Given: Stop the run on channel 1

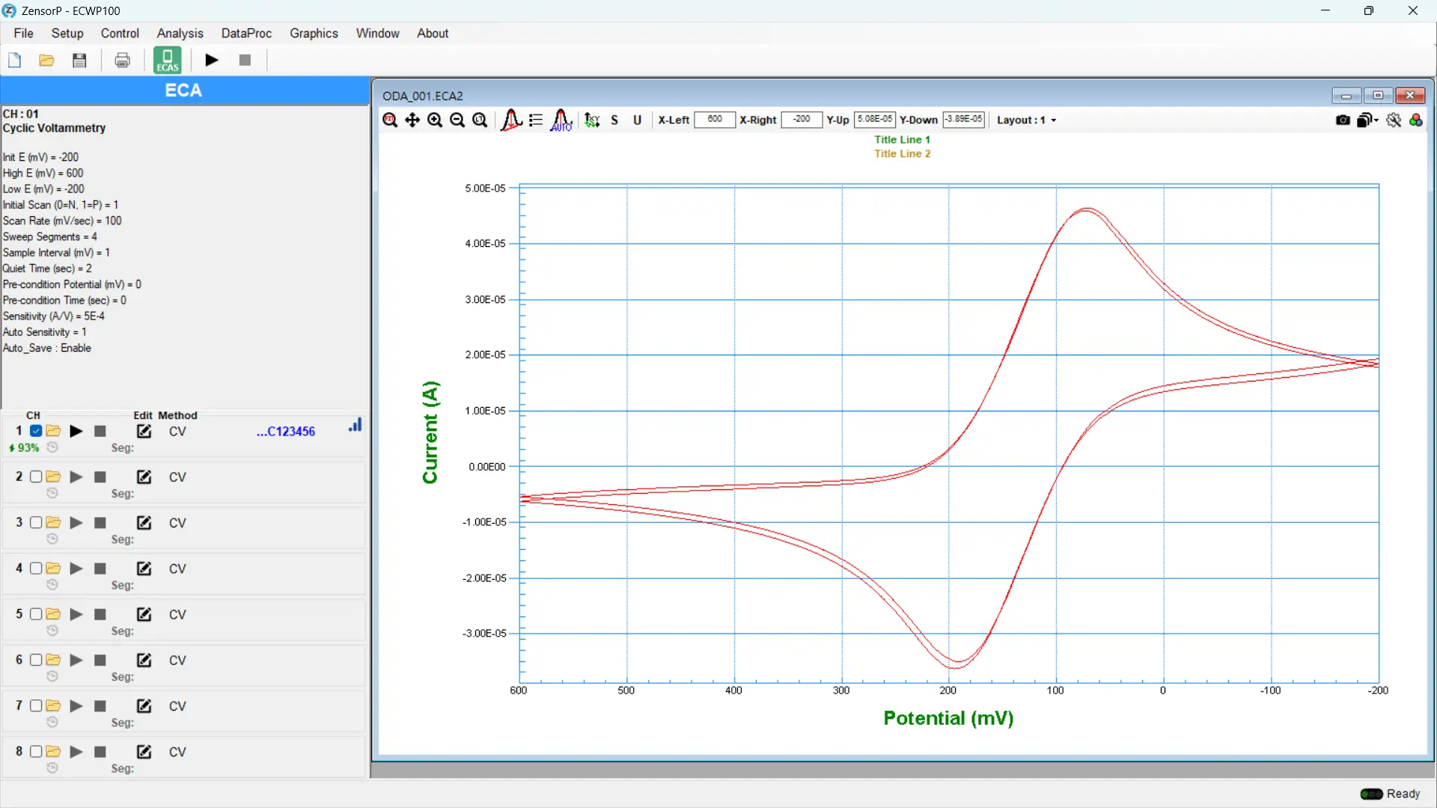Looking at the screenshot, I should point(100,431).
